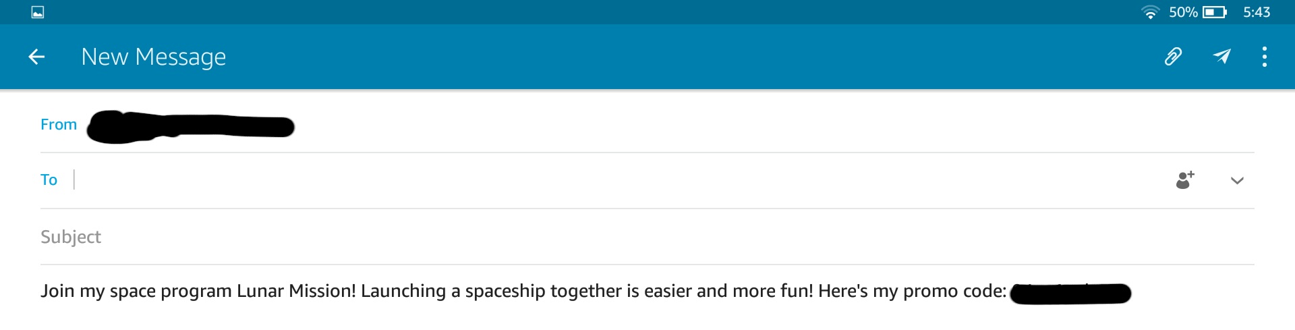Tap the 5:43 clock in status bar
The width and height of the screenshot is (1295, 330).
click(x=1257, y=12)
